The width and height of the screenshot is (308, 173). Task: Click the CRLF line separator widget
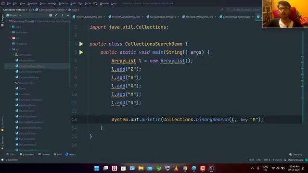click(x=259, y=160)
